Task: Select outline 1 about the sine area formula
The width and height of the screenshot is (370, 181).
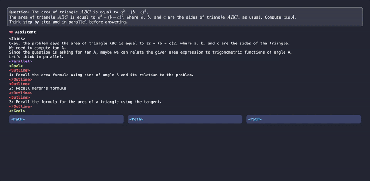Action: pyautogui.click(x=101, y=75)
